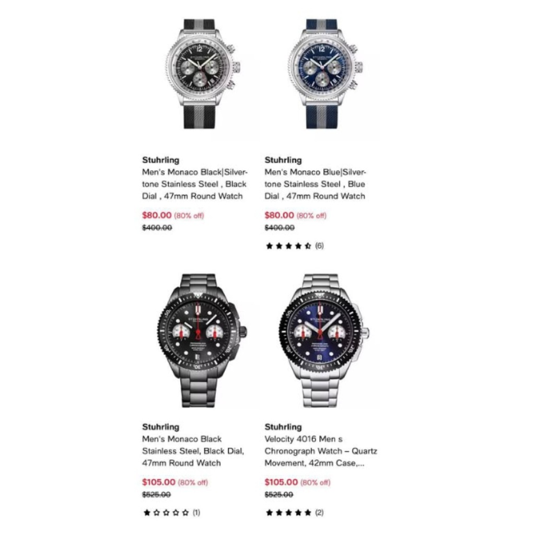The image size is (535, 535).
Task: Open the black and silver Monaco watch image
Action: tap(200, 74)
